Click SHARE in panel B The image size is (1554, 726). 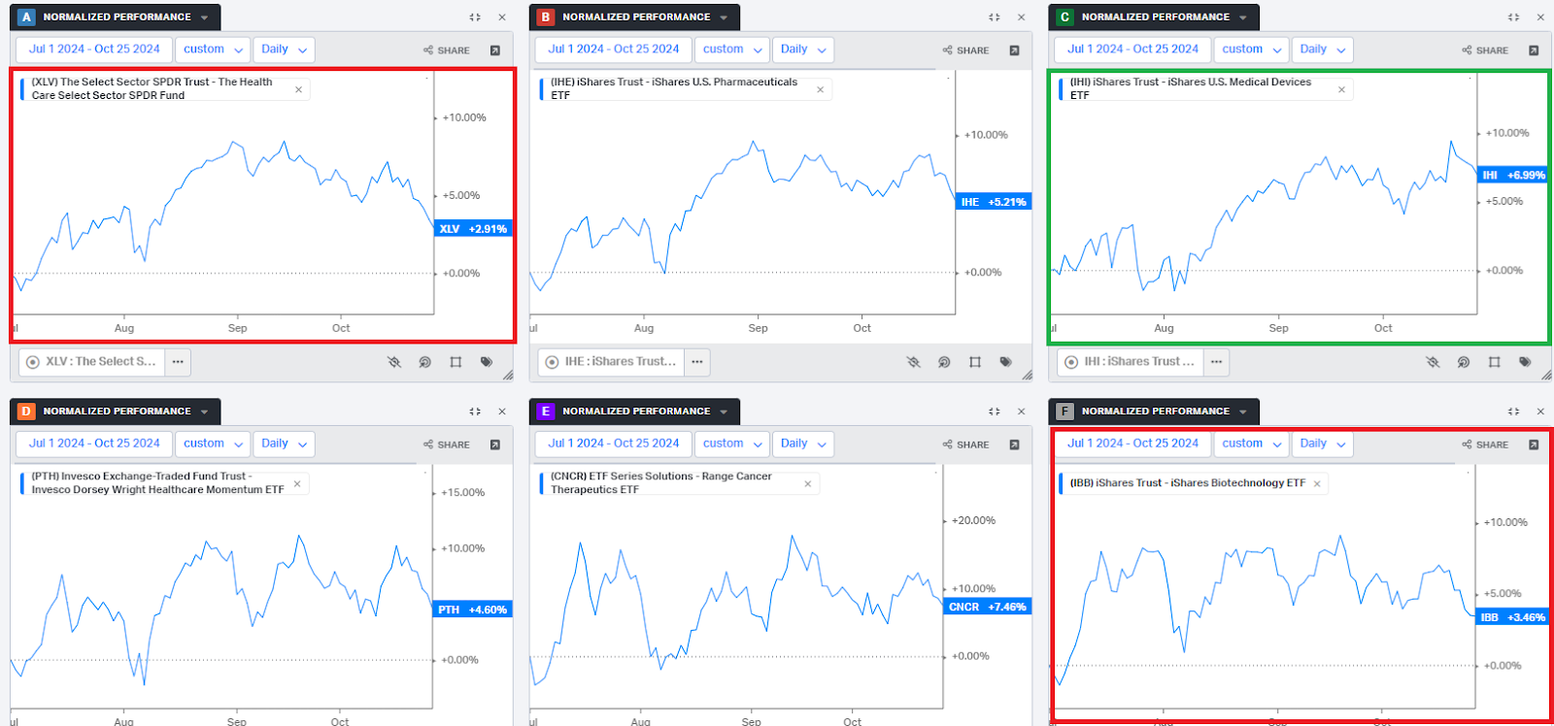[966, 50]
